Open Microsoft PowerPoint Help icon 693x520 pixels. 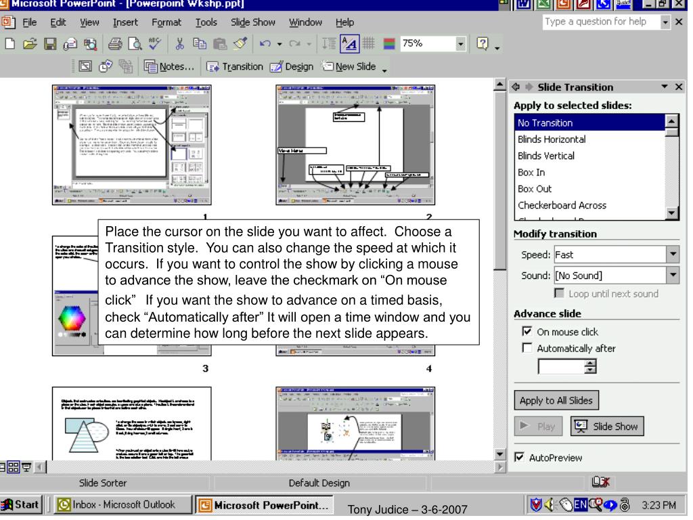pos(482,43)
